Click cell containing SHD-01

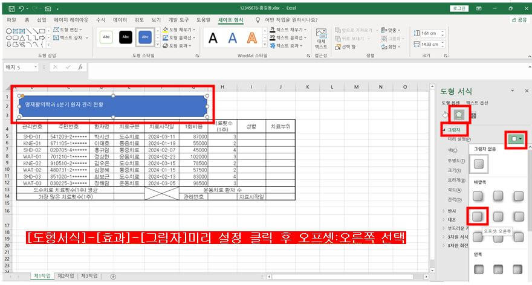[x=32, y=136]
